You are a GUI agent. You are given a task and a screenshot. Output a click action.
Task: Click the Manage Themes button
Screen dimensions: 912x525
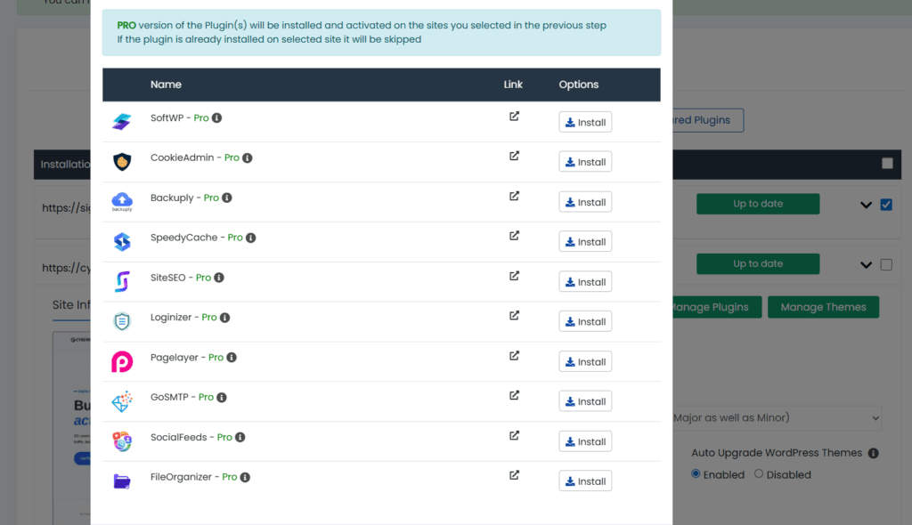point(822,306)
